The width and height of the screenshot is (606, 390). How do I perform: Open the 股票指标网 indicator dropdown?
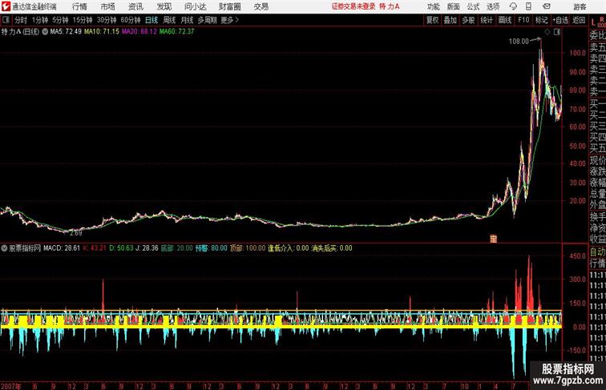(4, 248)
